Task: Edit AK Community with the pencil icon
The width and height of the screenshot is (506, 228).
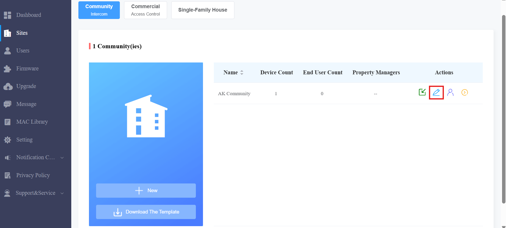Action: click(x=436, y=93)
